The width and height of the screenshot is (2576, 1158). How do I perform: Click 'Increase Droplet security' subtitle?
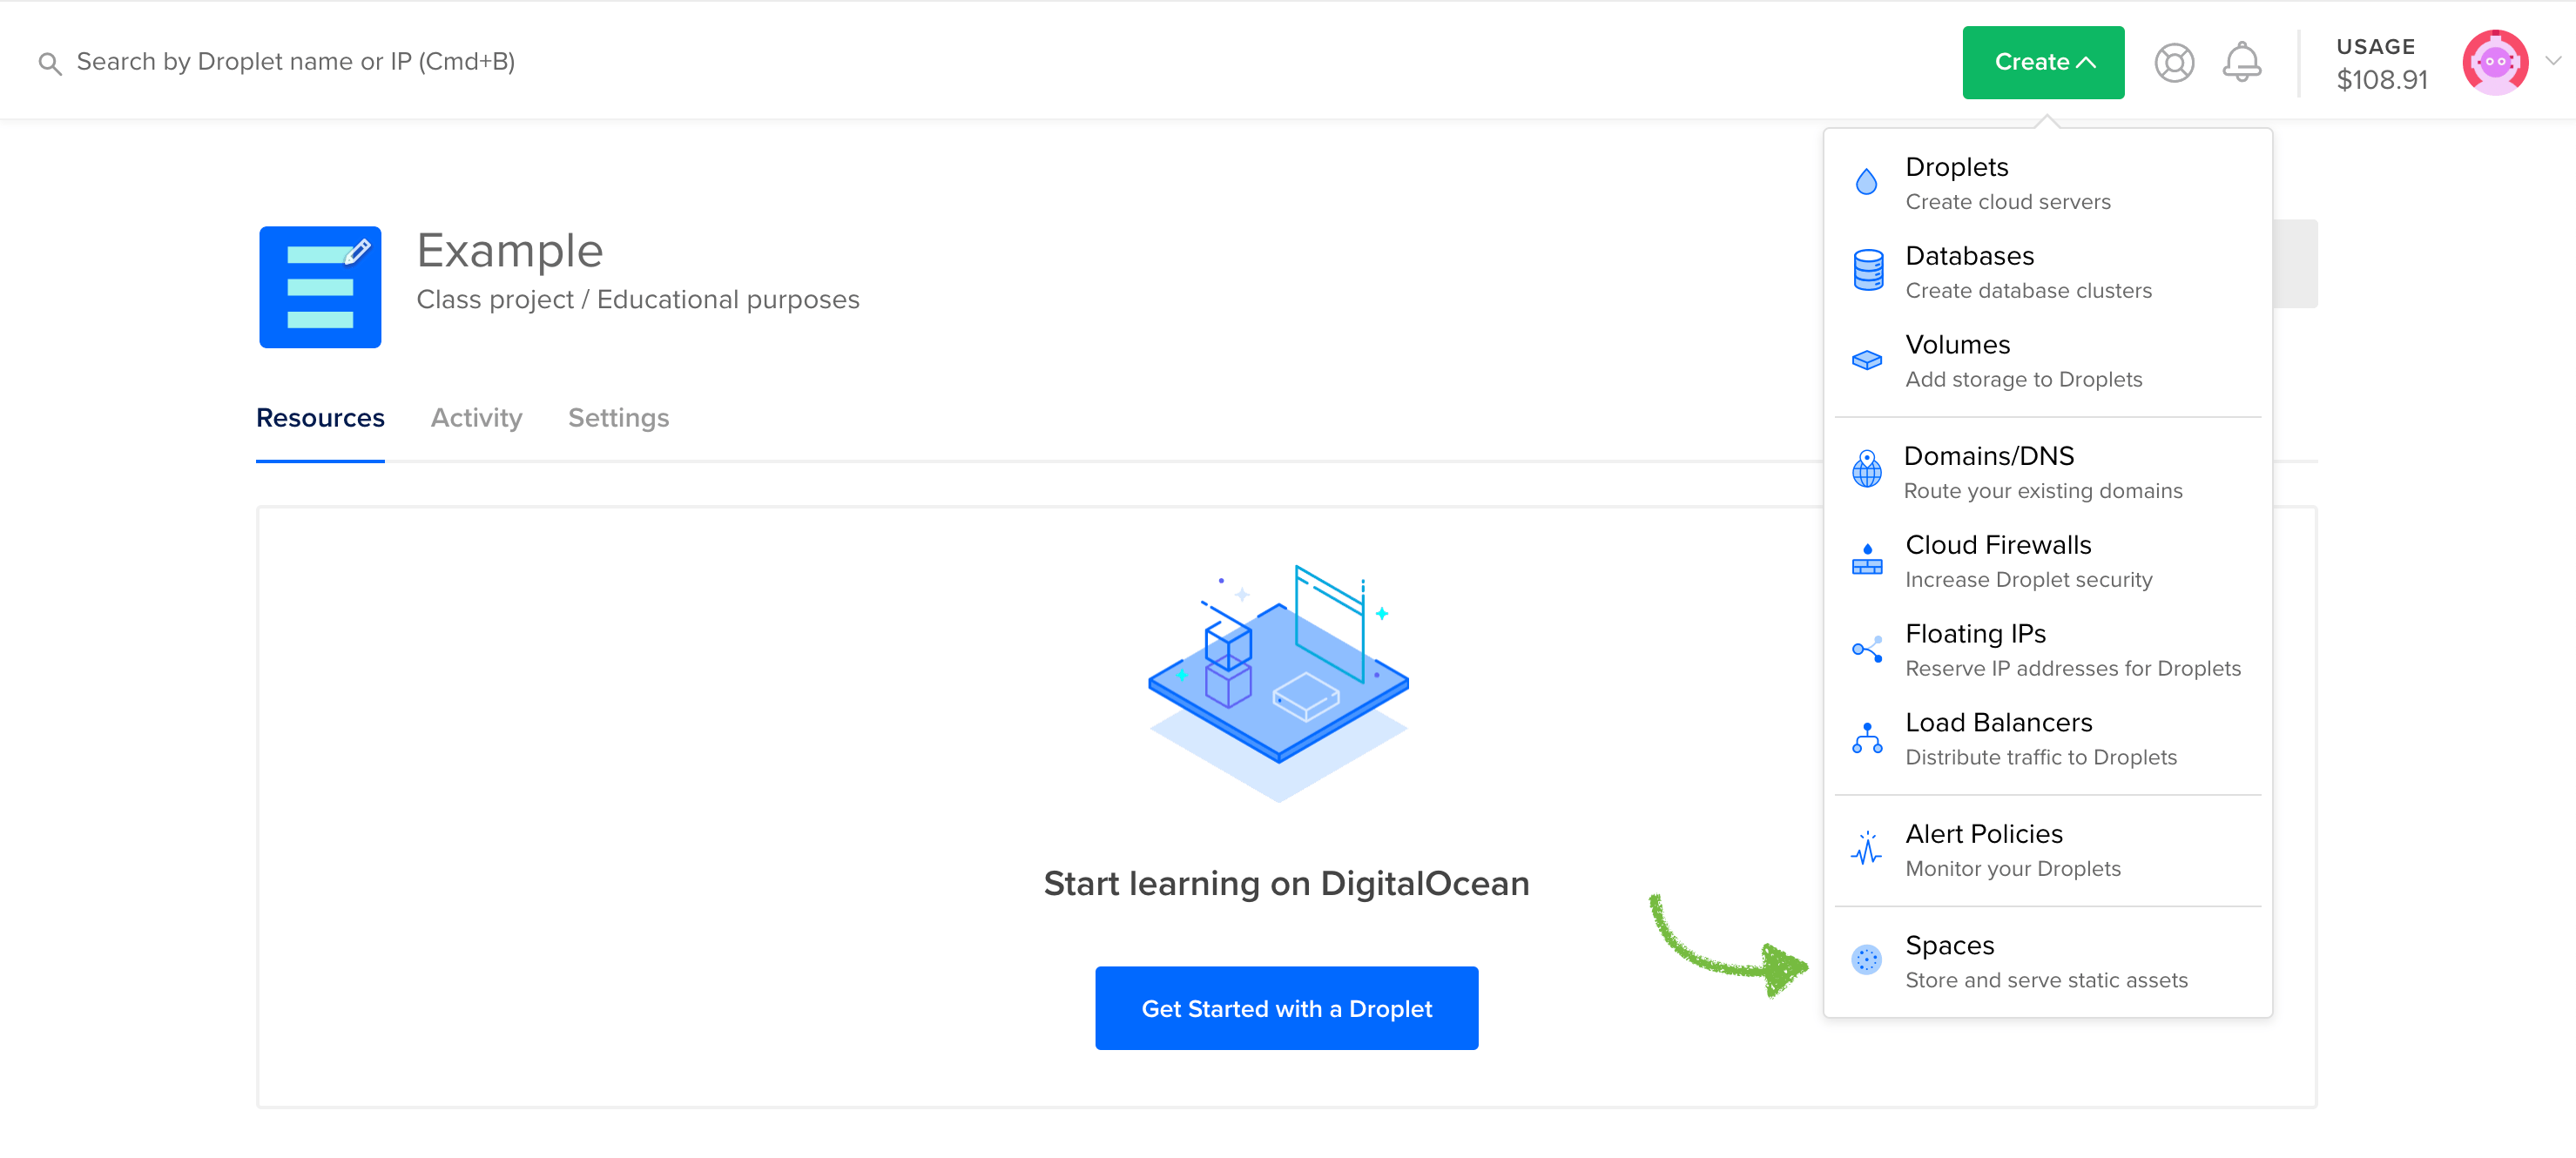click(x=2028, y=580)
